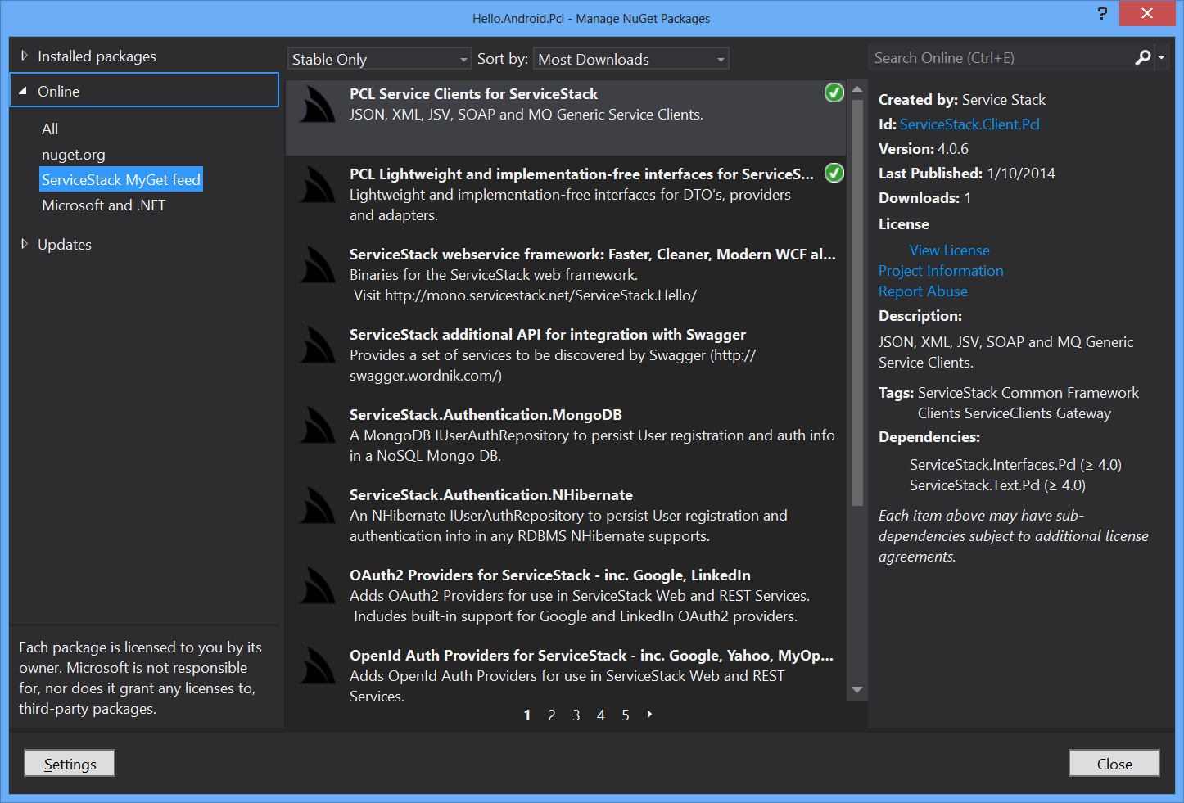Click the help question mark icon
Image resolution: width=1184 pixels, height=803 pixels.
pyautogui.click(x=1102, y=13)
